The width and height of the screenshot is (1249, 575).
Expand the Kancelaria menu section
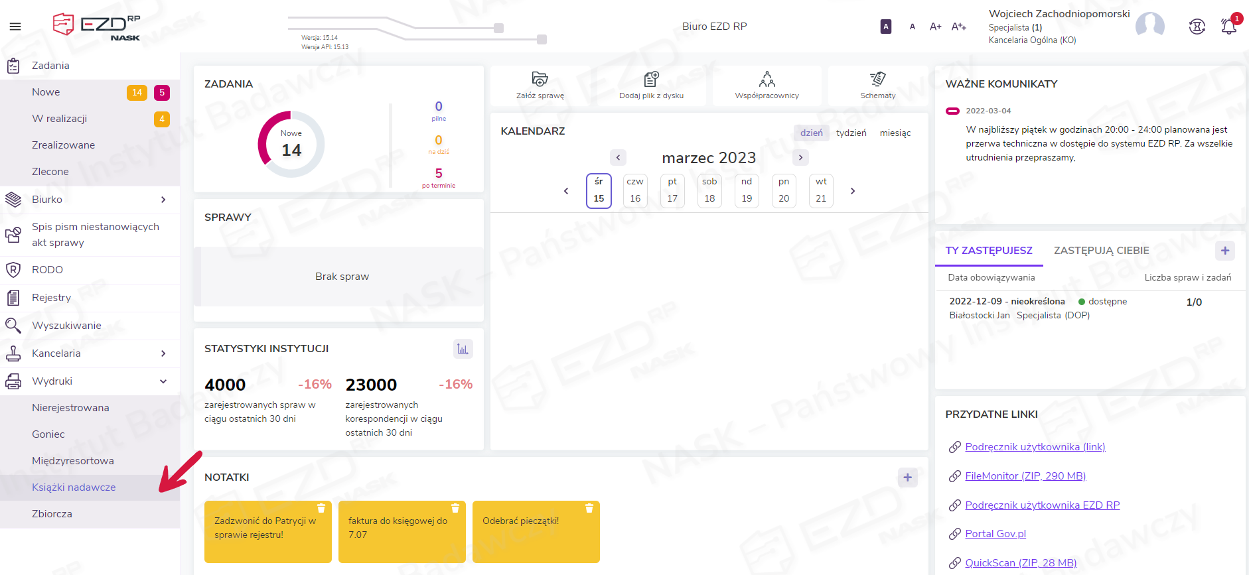(163, 353)
